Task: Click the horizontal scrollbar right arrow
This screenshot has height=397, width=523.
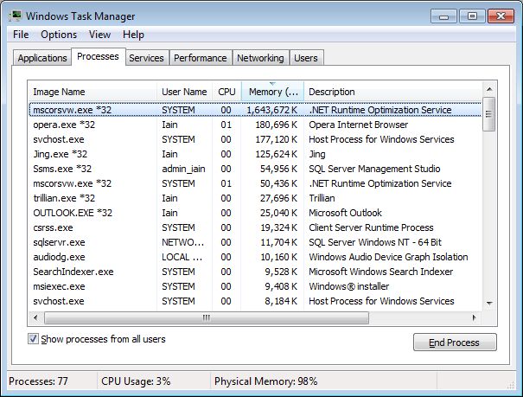Action: point(475,317)
